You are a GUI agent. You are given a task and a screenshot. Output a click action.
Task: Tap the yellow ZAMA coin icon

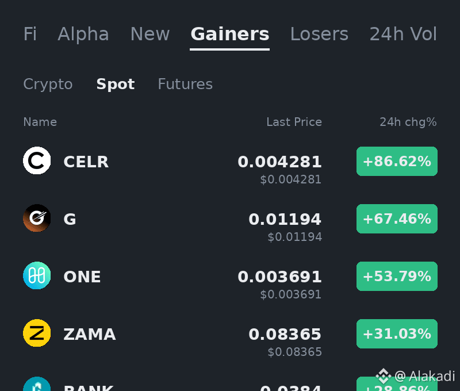tap(37, 333)
